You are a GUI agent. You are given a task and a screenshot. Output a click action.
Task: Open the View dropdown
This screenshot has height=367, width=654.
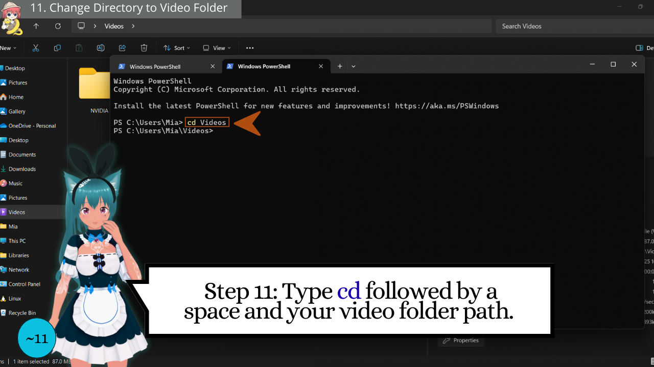point(217,48)
